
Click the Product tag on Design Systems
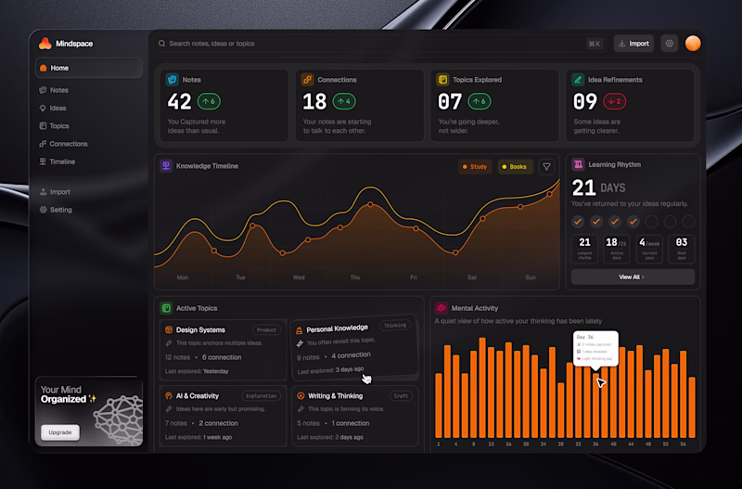click(x=266, y=330)
